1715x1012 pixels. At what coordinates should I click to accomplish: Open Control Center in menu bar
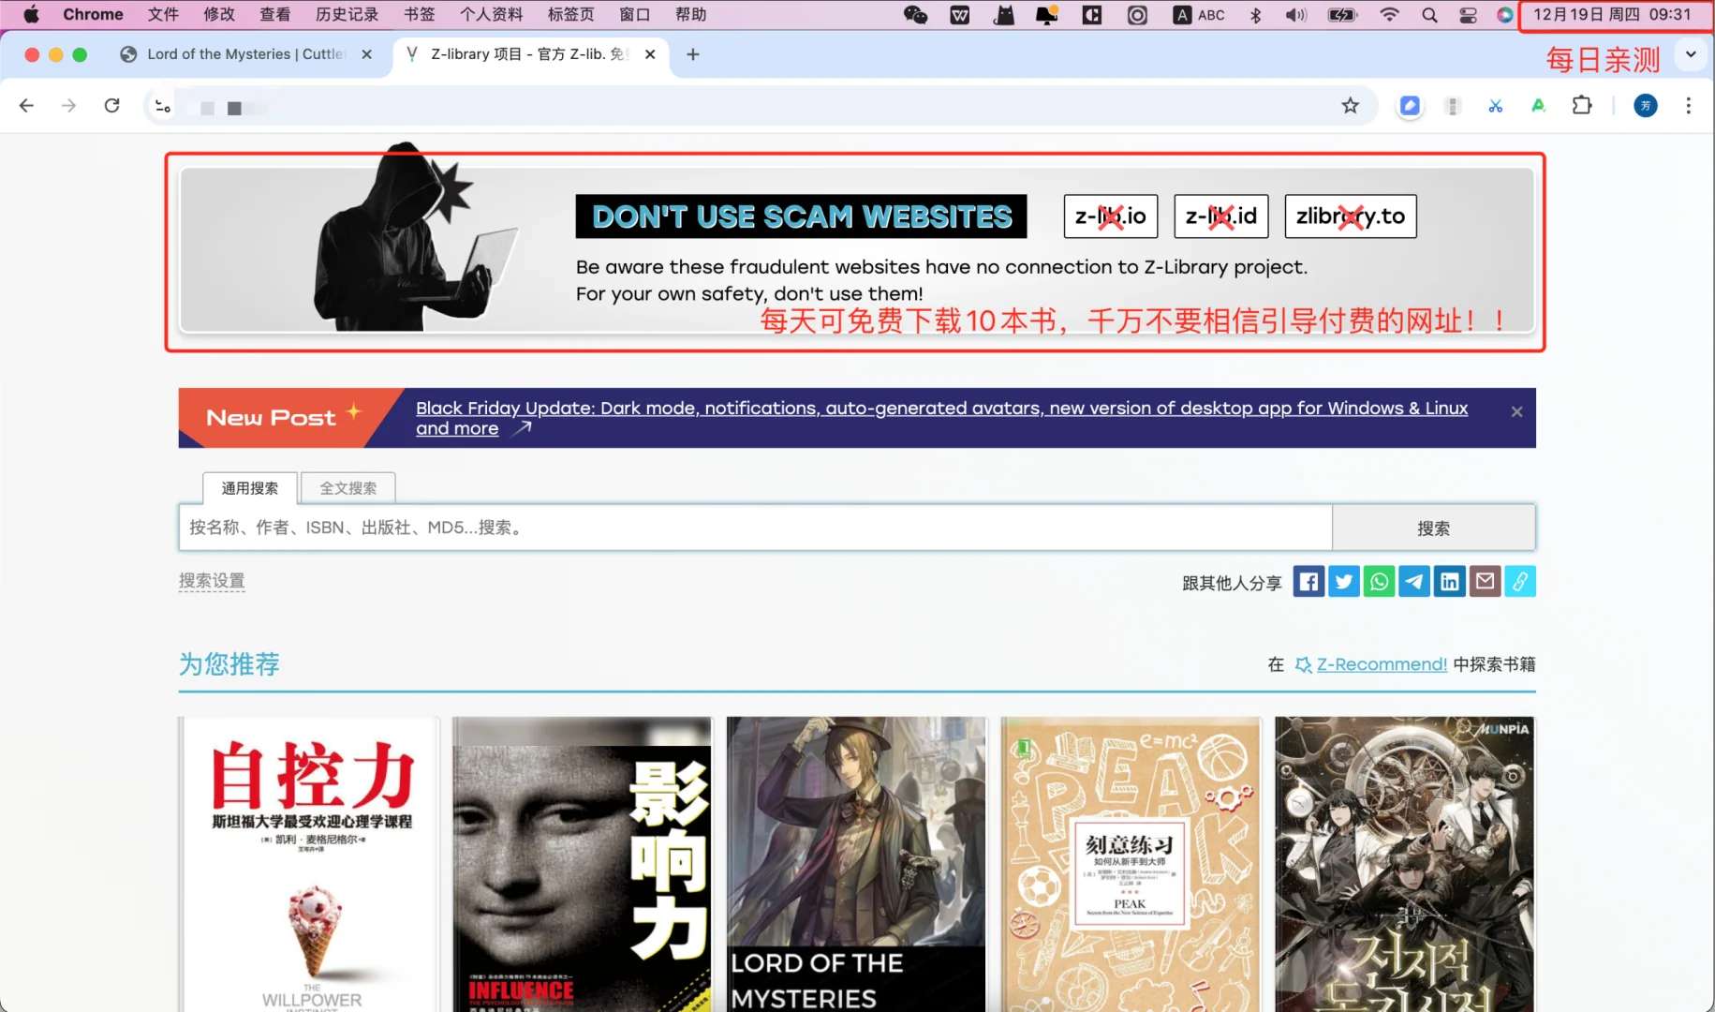(x=1468, y=15)
